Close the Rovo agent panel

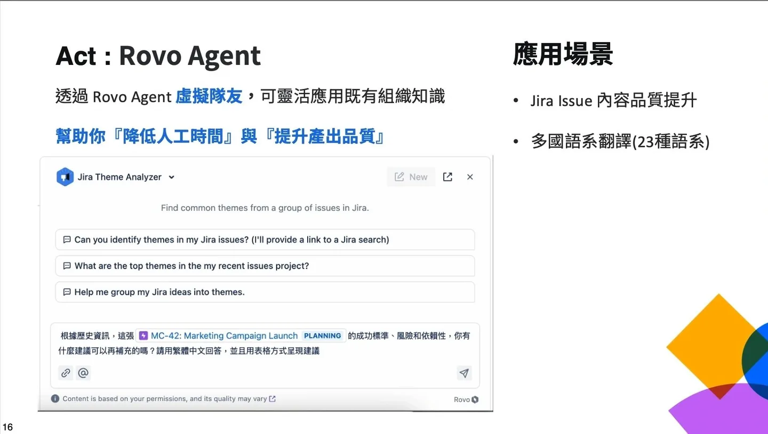(470, 177)
